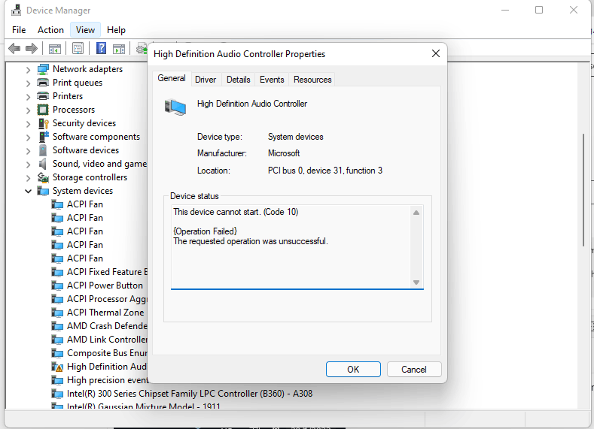Switch to the Events tab

272,80
